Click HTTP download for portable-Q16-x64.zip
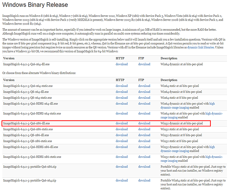230x190 pixels. 122,180
